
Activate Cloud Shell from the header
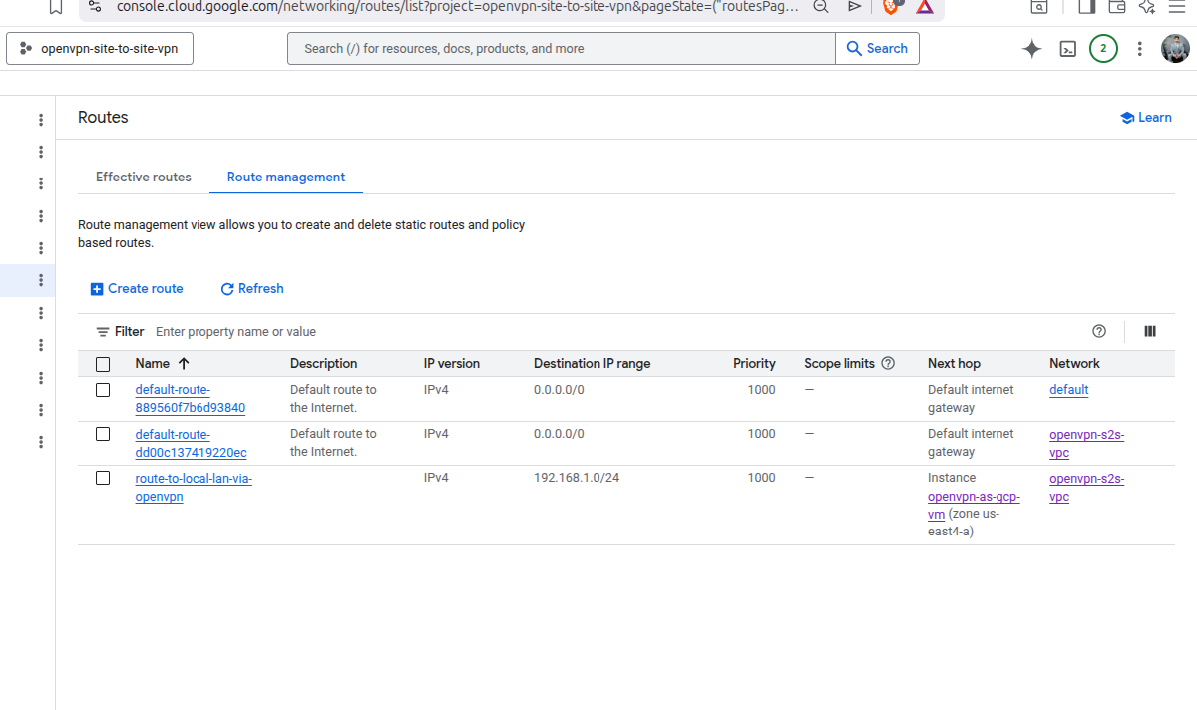click(1067, 49)
